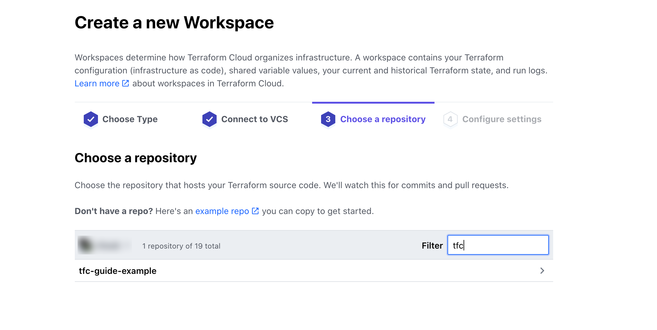The width and height of the screenshot is (657, 330).
Task: Click the 'Don't have a repo?' text
Action: point(114,211)
